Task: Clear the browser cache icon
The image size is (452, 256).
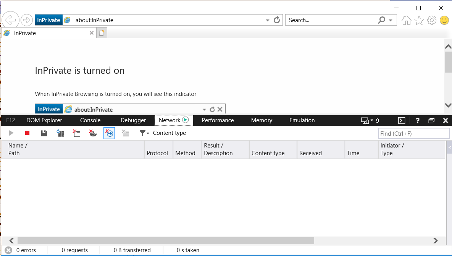Action: pos(76,133)
